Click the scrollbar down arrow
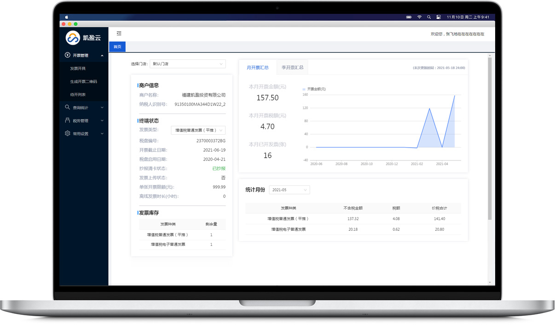Viewport: 555px width, 325px height. [x=490, y=282]
